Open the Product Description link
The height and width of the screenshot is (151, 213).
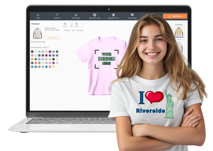pyautogui.click(x=38, y=42)
